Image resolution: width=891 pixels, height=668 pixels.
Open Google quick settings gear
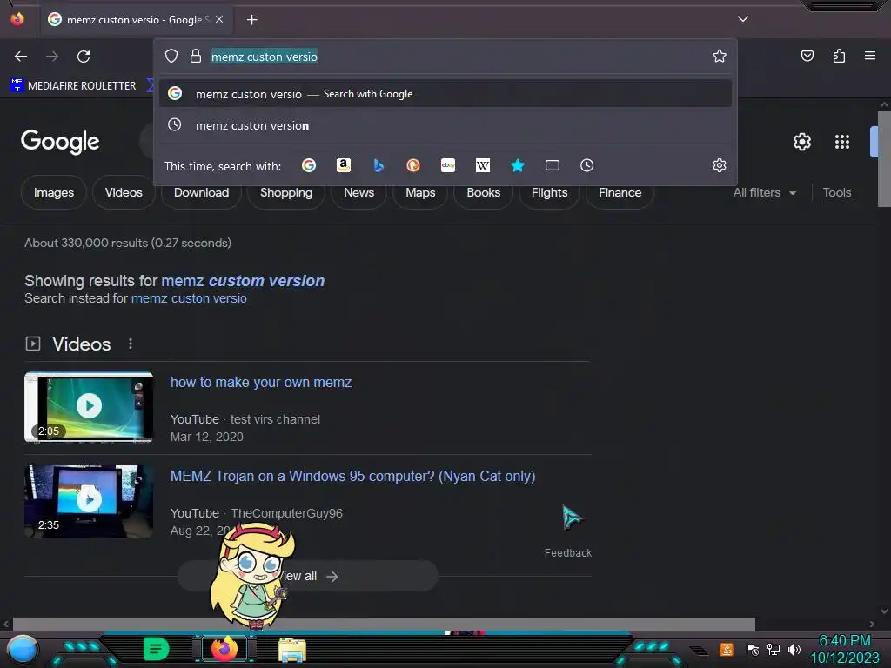(x=801, y=142)
